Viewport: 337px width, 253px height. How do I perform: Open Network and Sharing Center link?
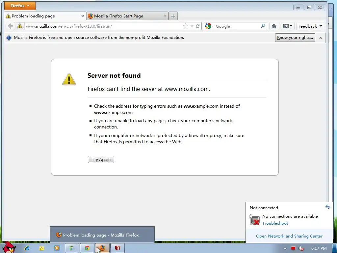289,236
